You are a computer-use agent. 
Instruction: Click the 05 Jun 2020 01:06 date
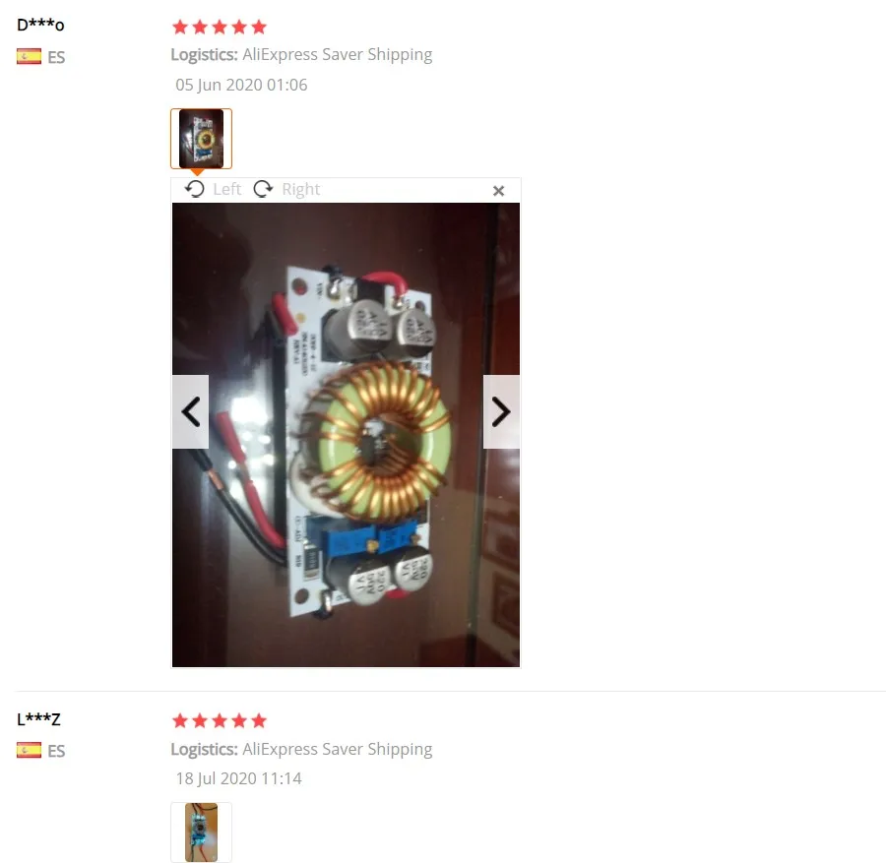point(241,85)
